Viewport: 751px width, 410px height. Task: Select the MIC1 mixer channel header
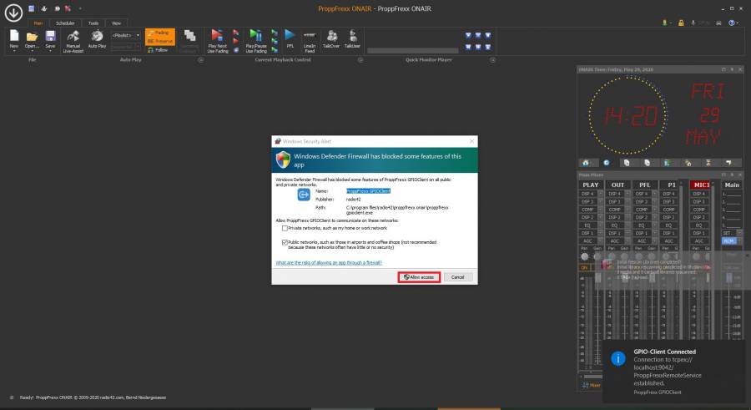(x=703, y=185)
